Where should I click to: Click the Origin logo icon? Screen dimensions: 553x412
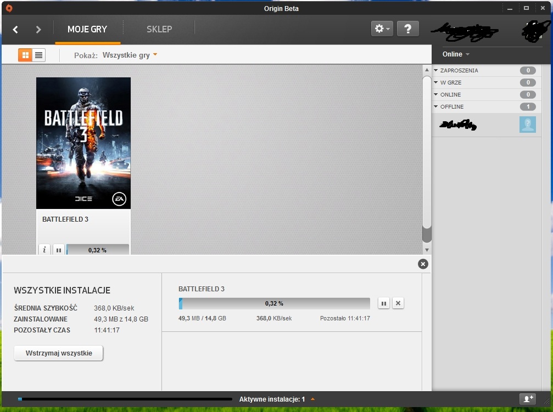point(9,8)
